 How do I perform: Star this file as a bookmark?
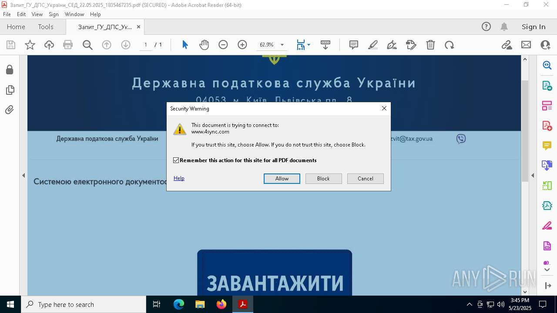tap(30, 45)
